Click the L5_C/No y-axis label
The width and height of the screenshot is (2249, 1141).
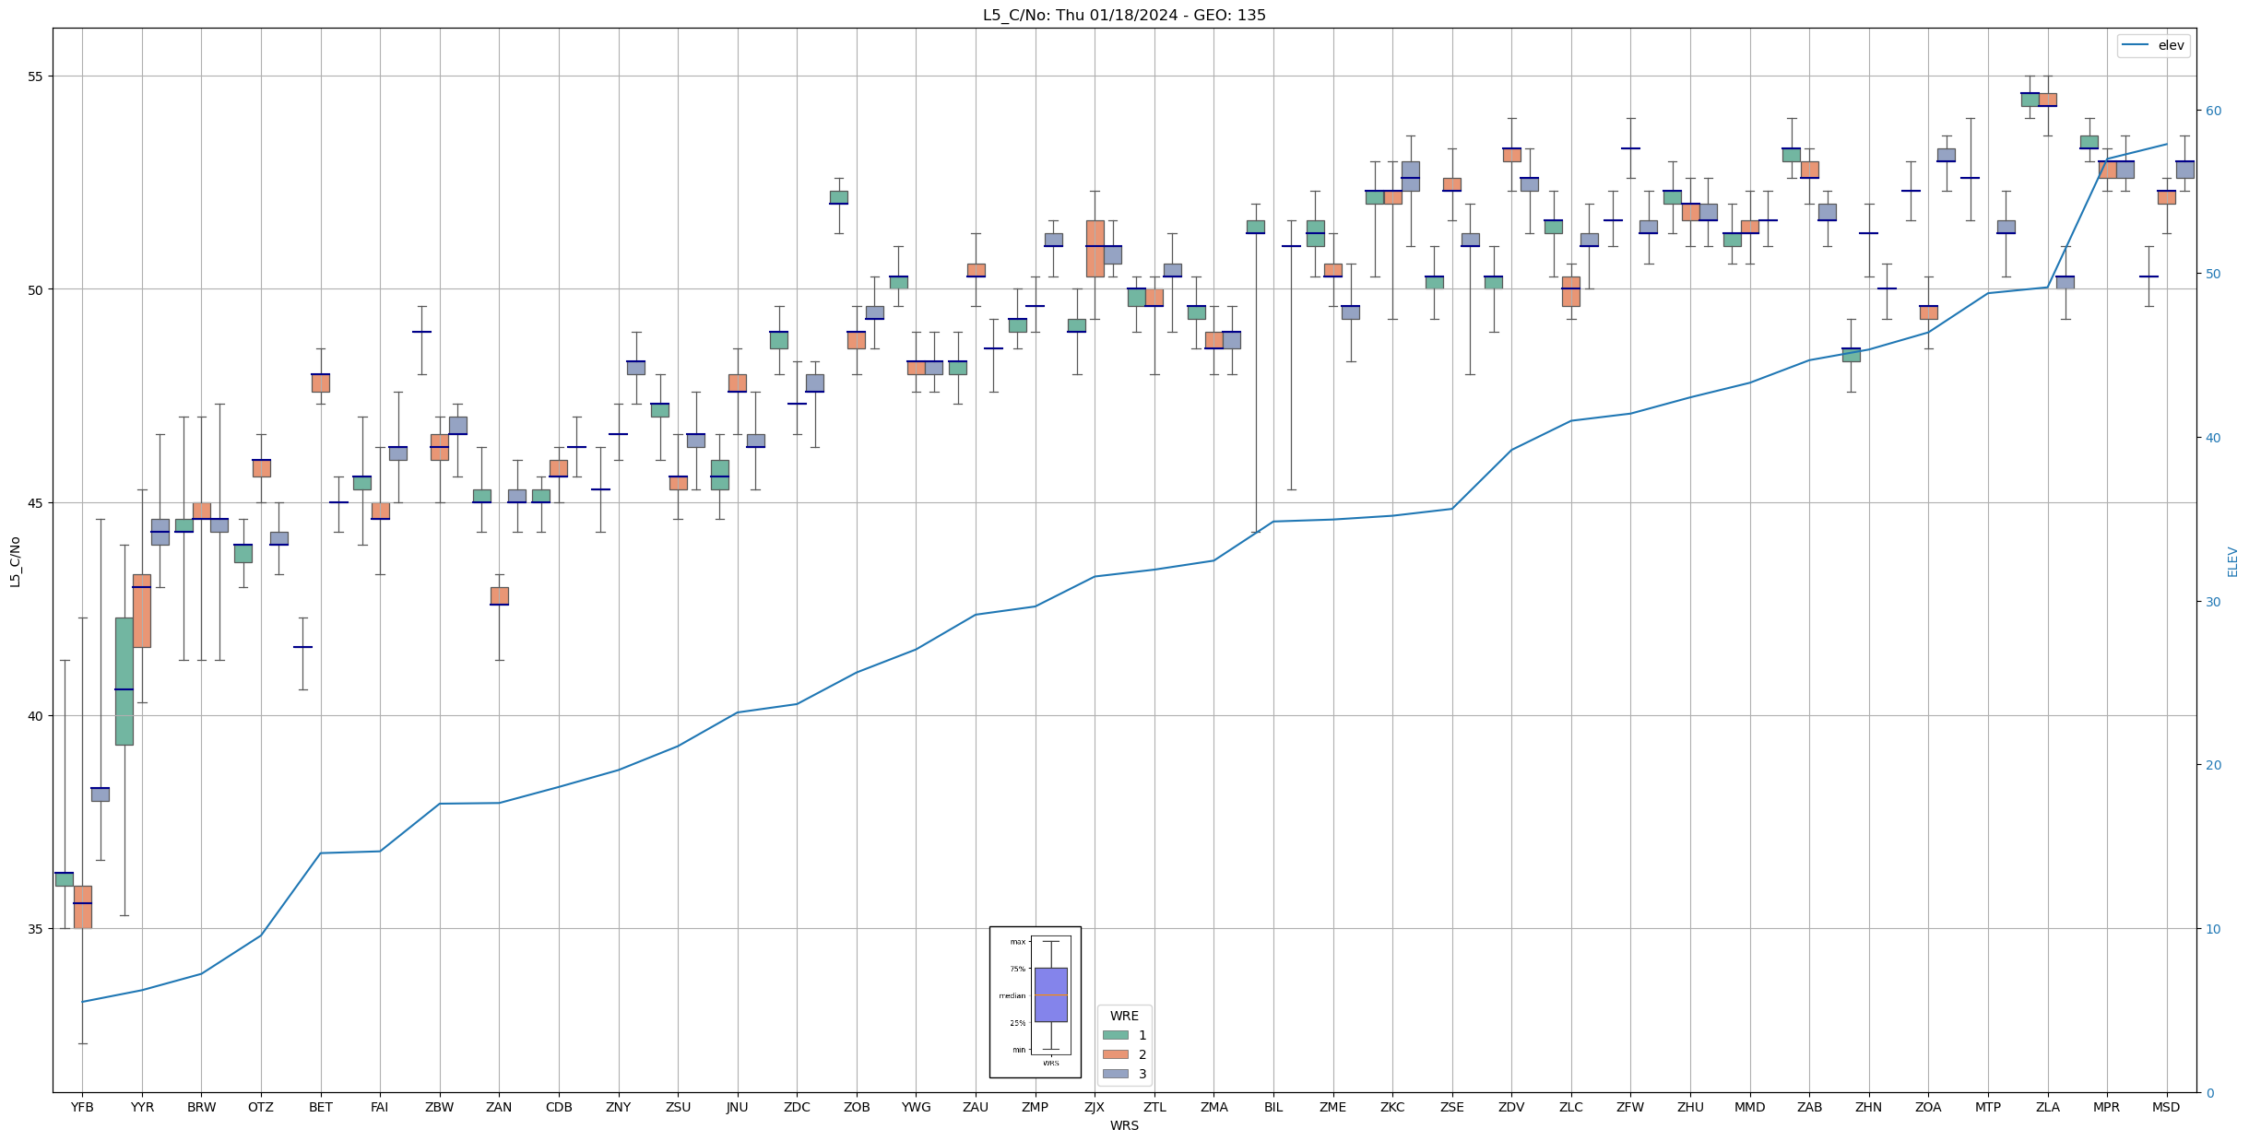point(15,561)
